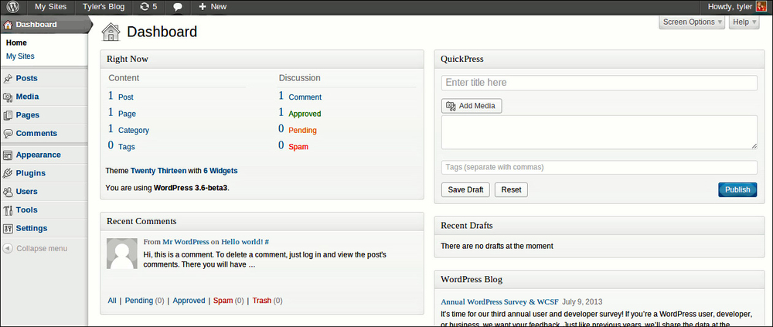Click the Recent Drafts panel header

[601, 226]
